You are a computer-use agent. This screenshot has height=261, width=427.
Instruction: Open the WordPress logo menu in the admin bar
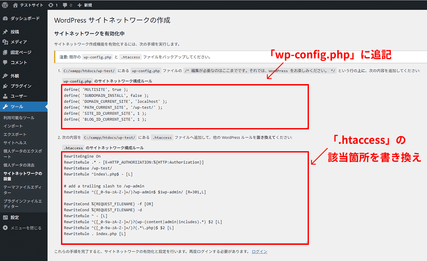[x=4, y=5]
